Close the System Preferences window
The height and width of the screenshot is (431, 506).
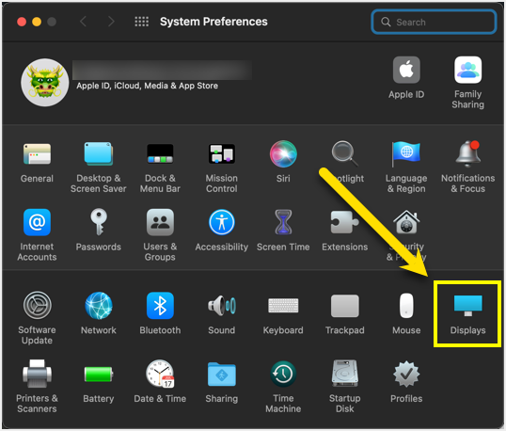coord(22,22)
